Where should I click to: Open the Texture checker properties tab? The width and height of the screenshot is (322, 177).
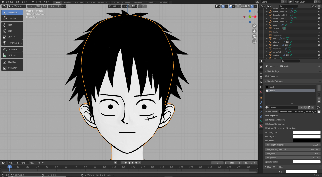261,132
